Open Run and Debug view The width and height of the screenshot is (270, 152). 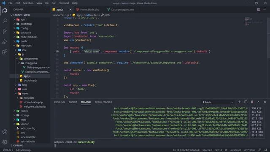tap(5, 41)
